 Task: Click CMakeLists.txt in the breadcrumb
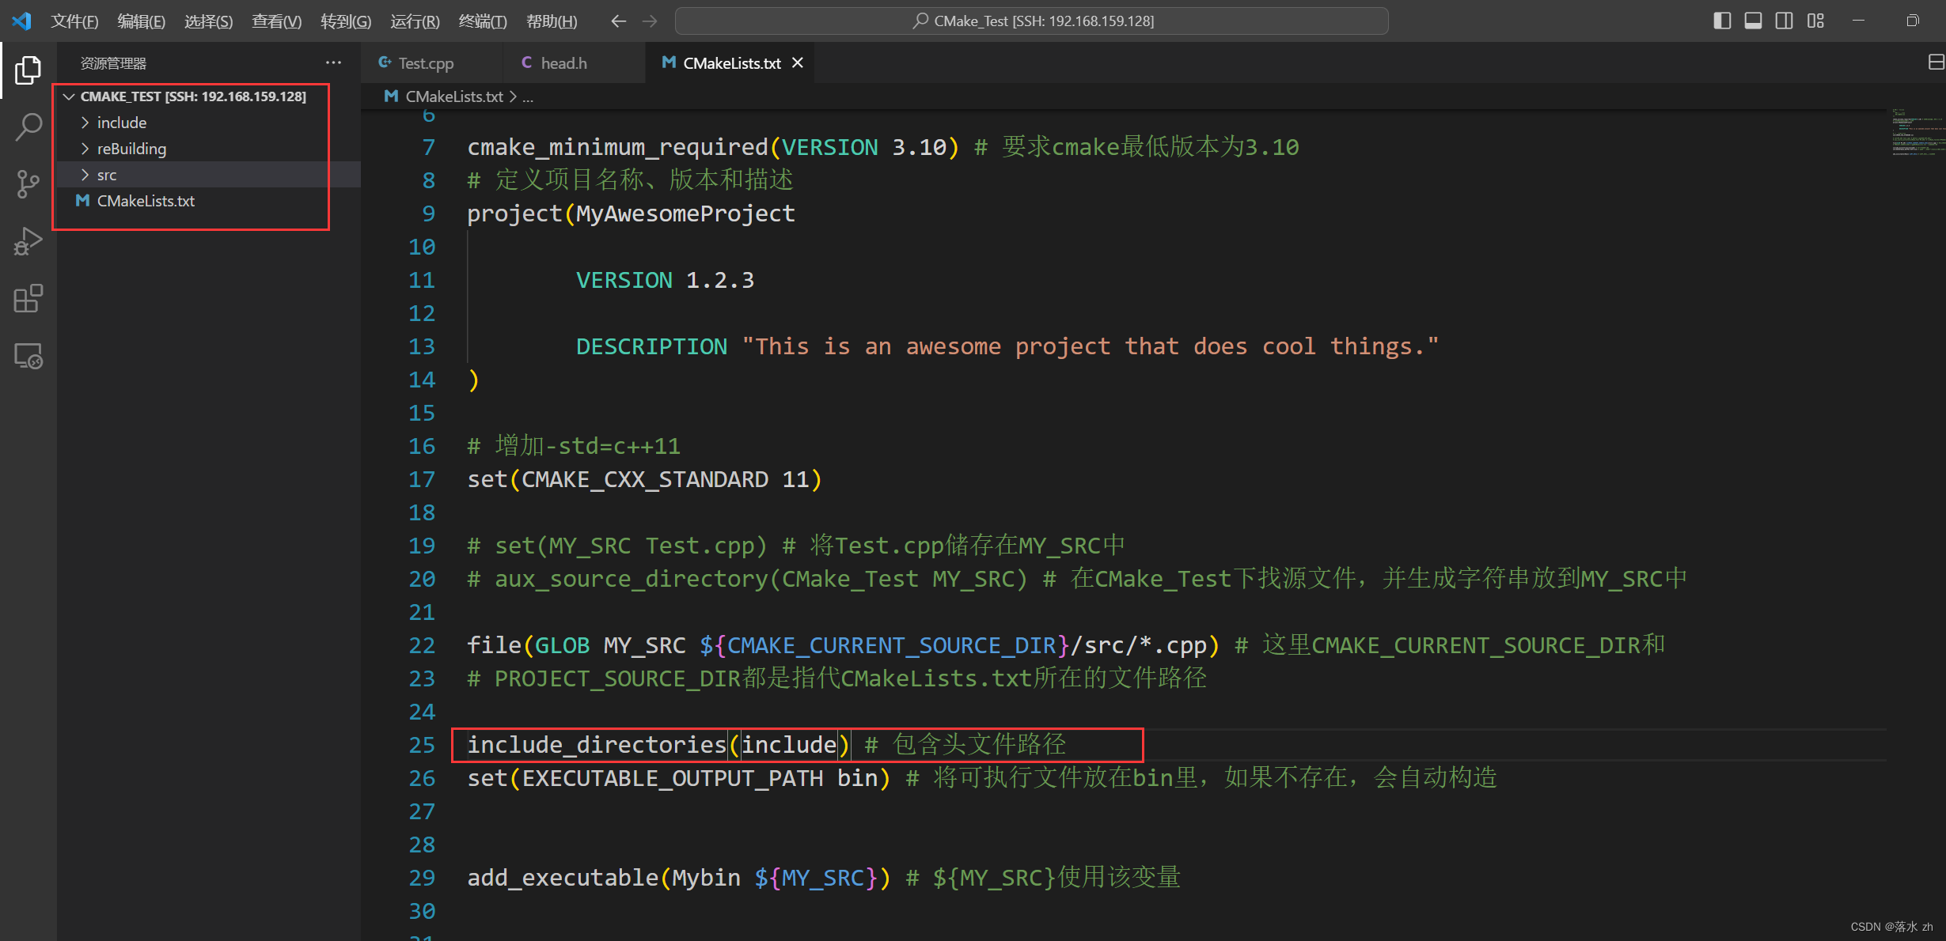coord(454,96)
